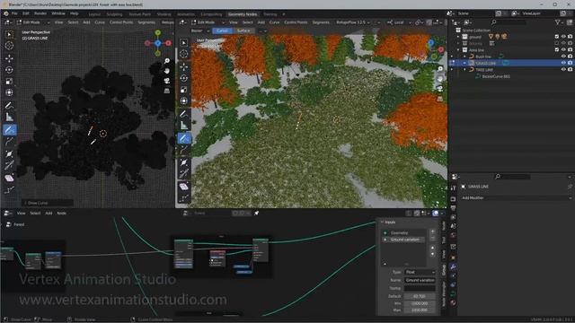Viewport: 575px width, 323px height.
Task: Select the Select Box tool in left viewport
Action: [x=9, y=34]
